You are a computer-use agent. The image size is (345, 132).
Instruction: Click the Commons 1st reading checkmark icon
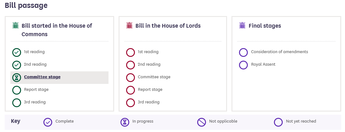click(16, 52)
